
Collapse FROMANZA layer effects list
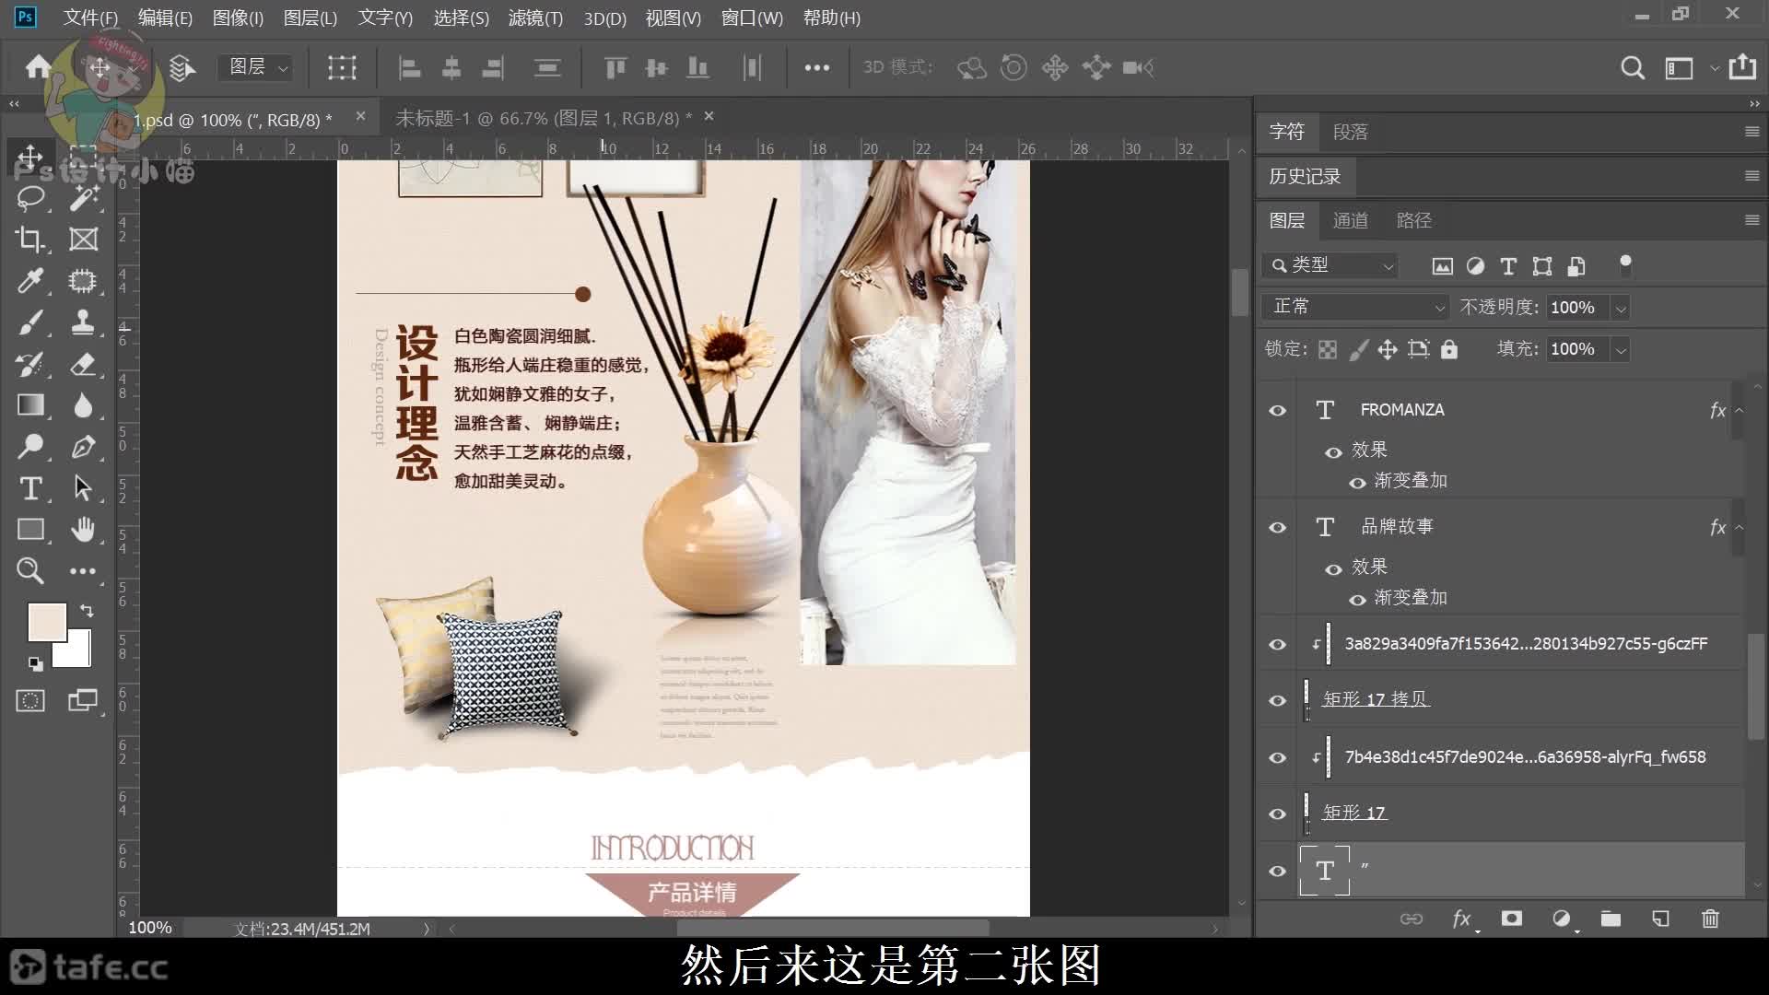pos(1740,410)
